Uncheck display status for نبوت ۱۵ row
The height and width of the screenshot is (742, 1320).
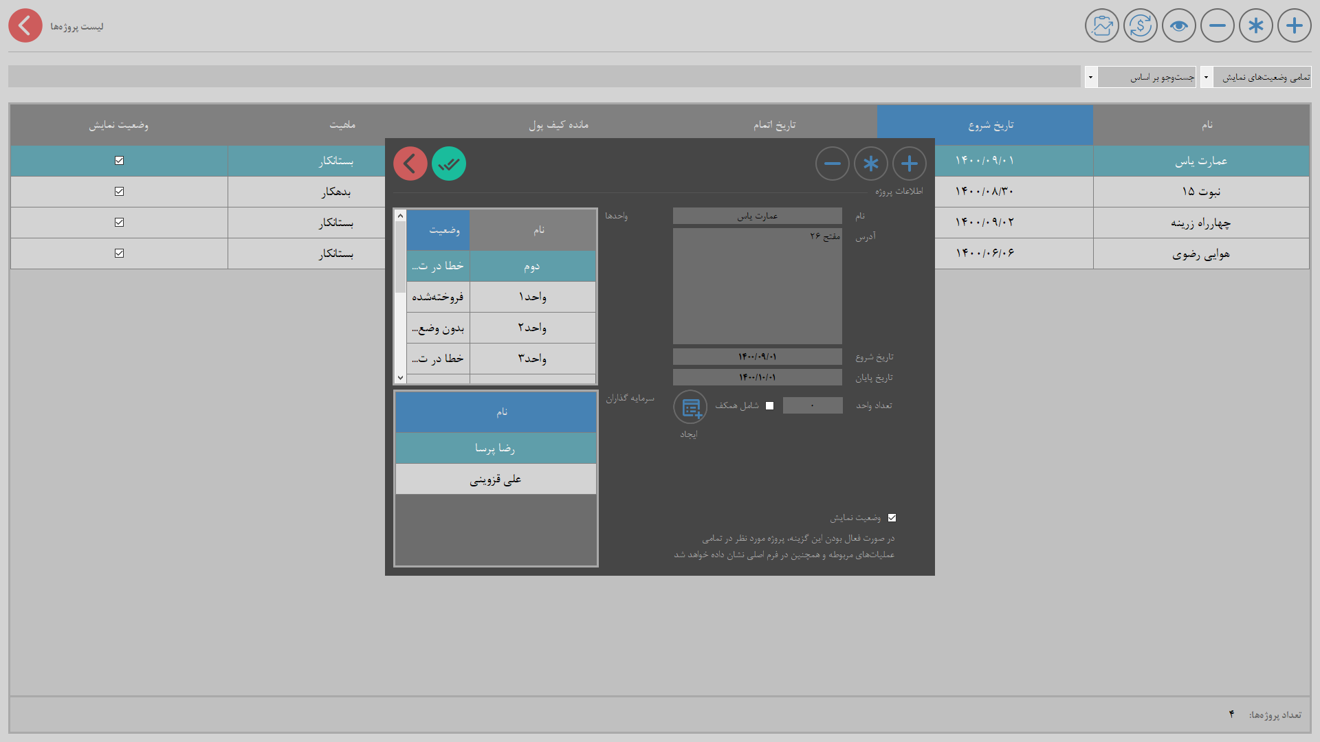pos(119,192)
